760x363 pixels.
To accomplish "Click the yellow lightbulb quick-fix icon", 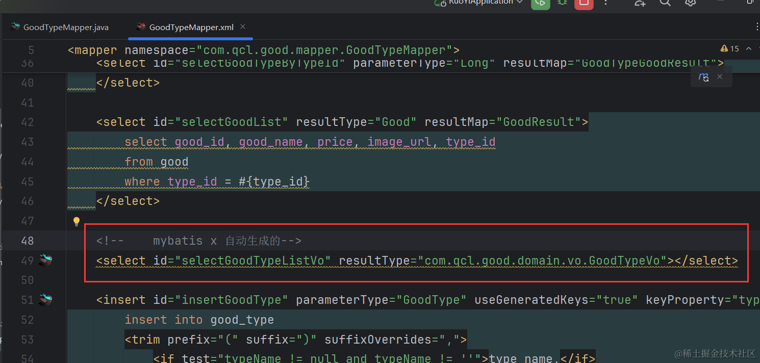I will click(x=77, y=221).
